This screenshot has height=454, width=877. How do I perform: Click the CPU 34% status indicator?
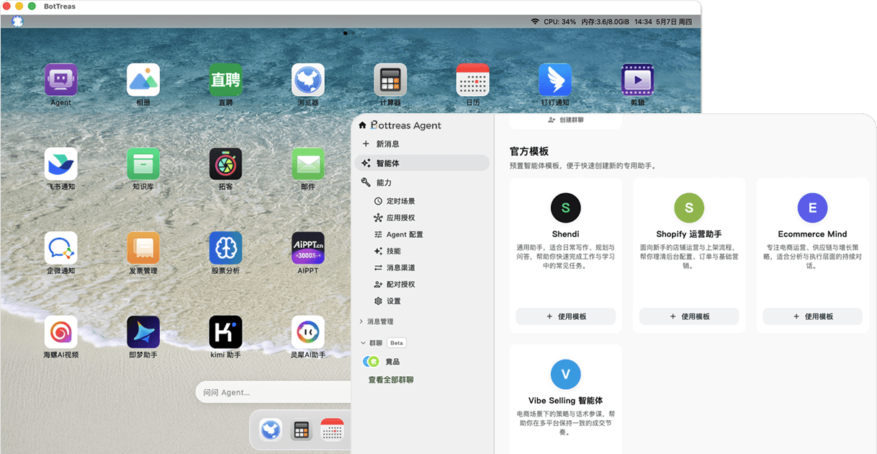click(x=560, y=22)
